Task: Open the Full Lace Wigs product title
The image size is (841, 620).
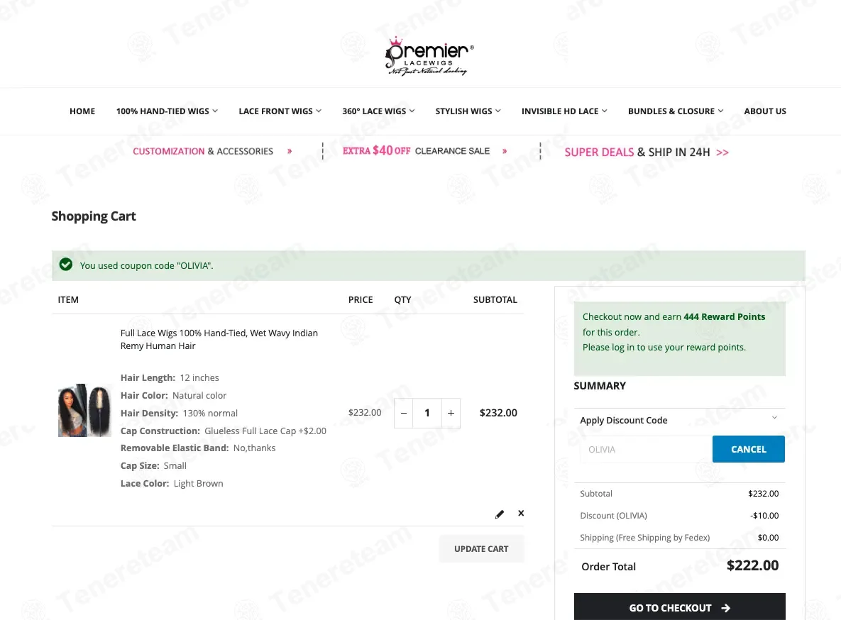Action: point(219,340)
